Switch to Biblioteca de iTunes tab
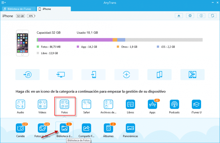The height and width of the screenshot is (143, 220). [19, 9]
